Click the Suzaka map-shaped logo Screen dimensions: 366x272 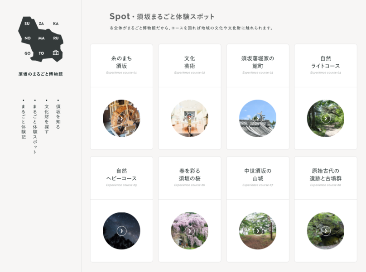(41, 39)
